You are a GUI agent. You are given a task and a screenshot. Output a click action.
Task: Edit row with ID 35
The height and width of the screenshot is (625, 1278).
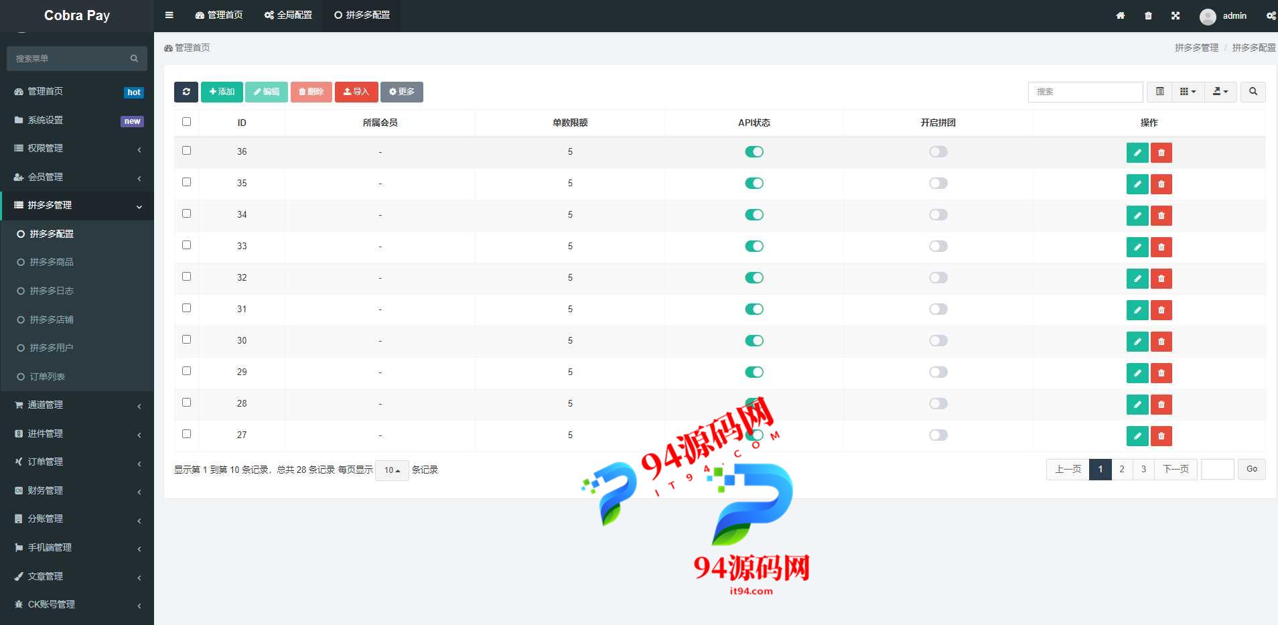(1137, 184)
